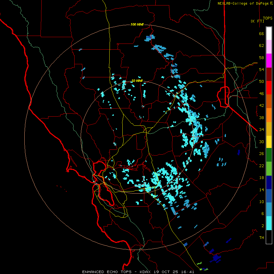Screen dimensions: 274x274
Task: Click the medium blue 18 legend swatch
Action: (269, 196)
